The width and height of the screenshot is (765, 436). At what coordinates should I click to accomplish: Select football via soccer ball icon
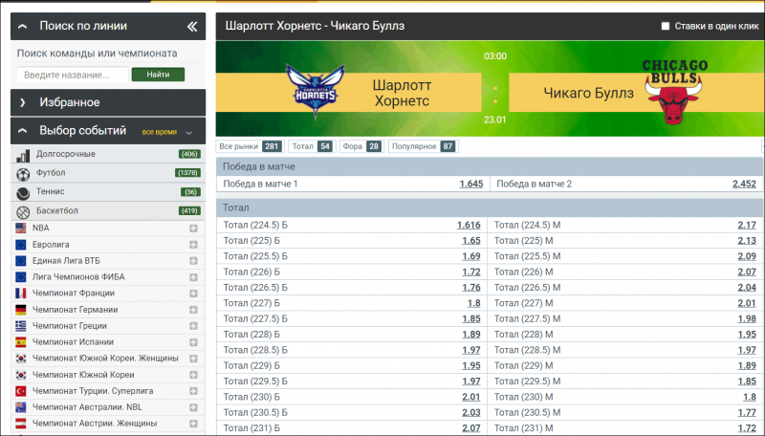click(23, 174)
